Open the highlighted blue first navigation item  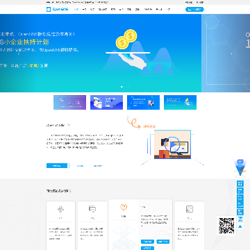(x=76, y=10)
